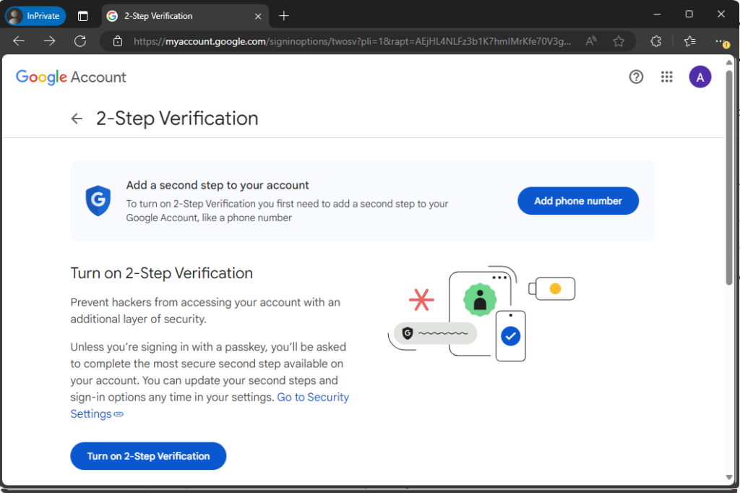Open the Google apps grid launcher
Image resolution: width=740 pixels, height=493 pixels.
tap(667, 77)
